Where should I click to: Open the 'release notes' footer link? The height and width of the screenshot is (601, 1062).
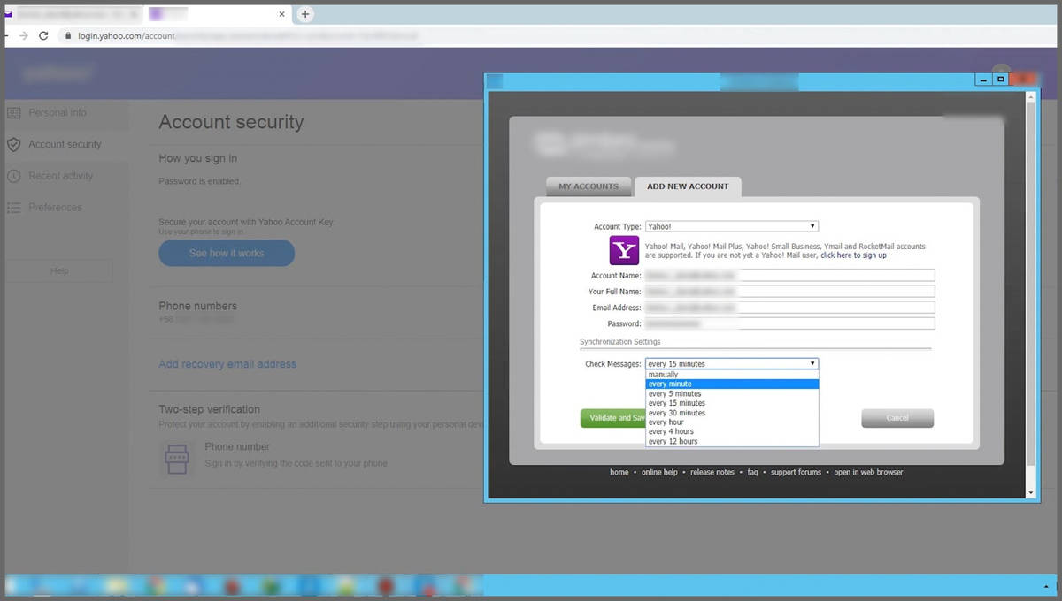coord(712,473)
